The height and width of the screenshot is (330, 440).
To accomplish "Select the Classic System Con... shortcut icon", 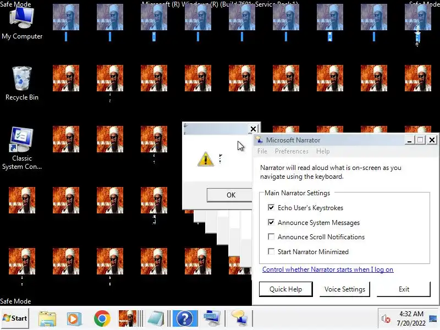I will (x=22, y=148).
